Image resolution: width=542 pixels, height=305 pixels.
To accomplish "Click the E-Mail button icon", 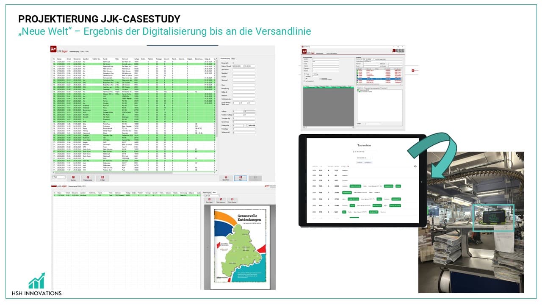I will pos(102,177).
